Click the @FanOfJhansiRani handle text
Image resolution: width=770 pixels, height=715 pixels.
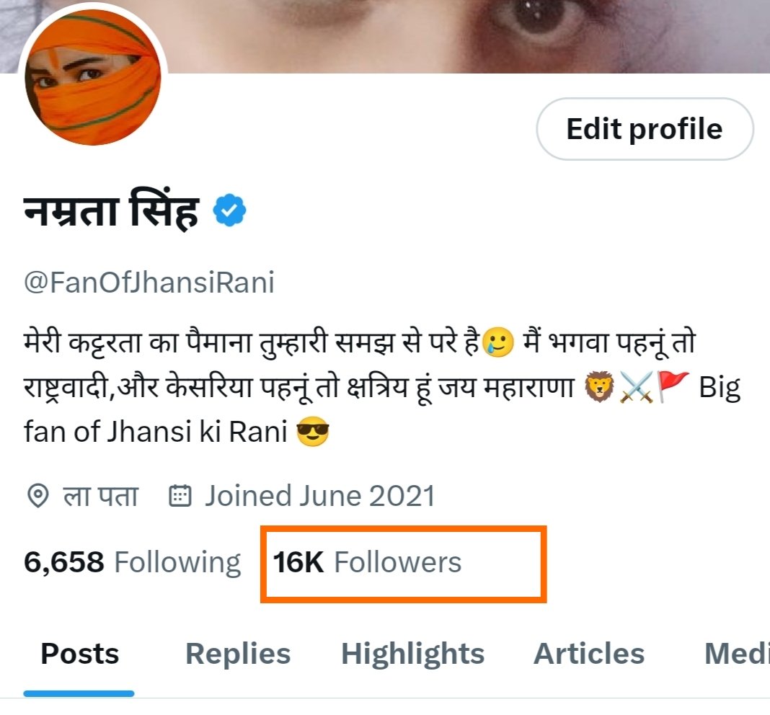[x=149, y=283]
